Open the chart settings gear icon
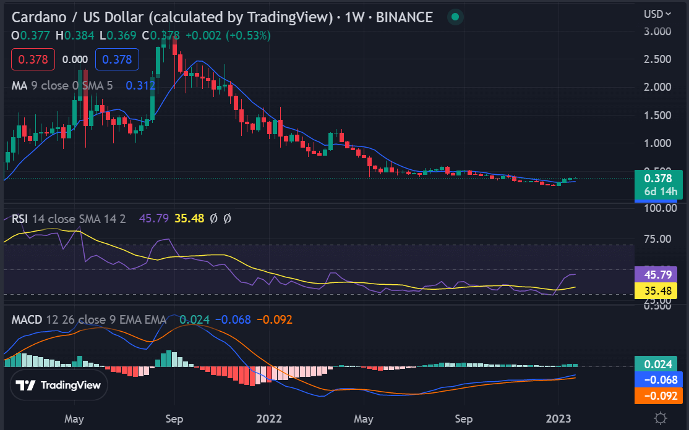The width and height of the screenshot is (689, 430). [661, 418]
